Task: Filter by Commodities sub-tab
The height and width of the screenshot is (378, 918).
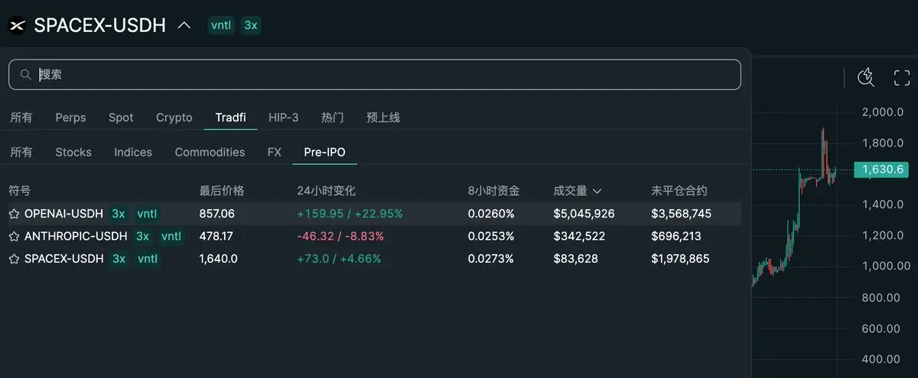Action: pos(210,152)
